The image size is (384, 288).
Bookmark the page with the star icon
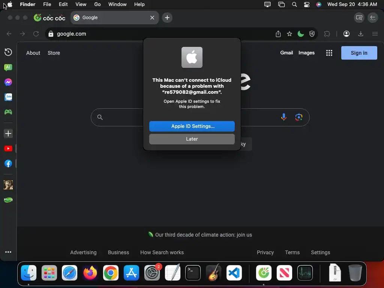[289, 34]
